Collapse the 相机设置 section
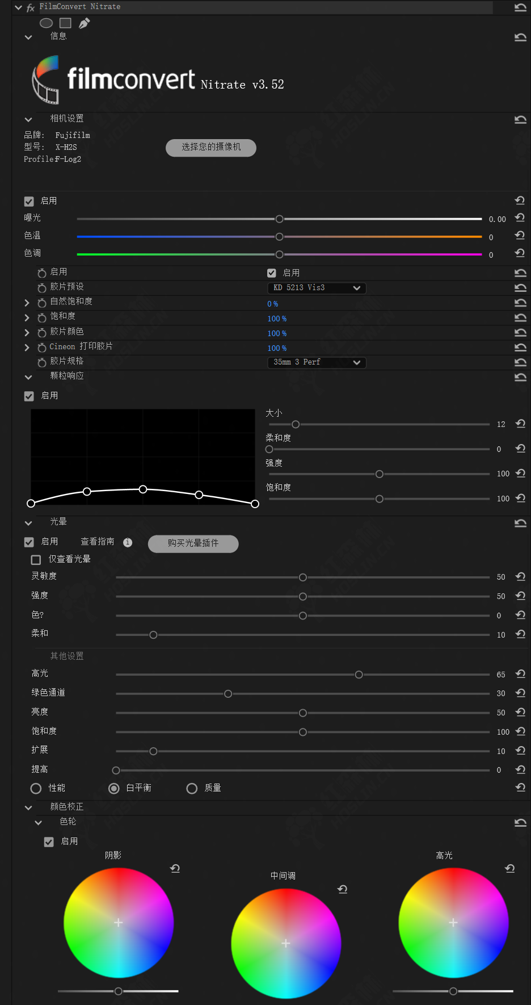 click(28, 120)
